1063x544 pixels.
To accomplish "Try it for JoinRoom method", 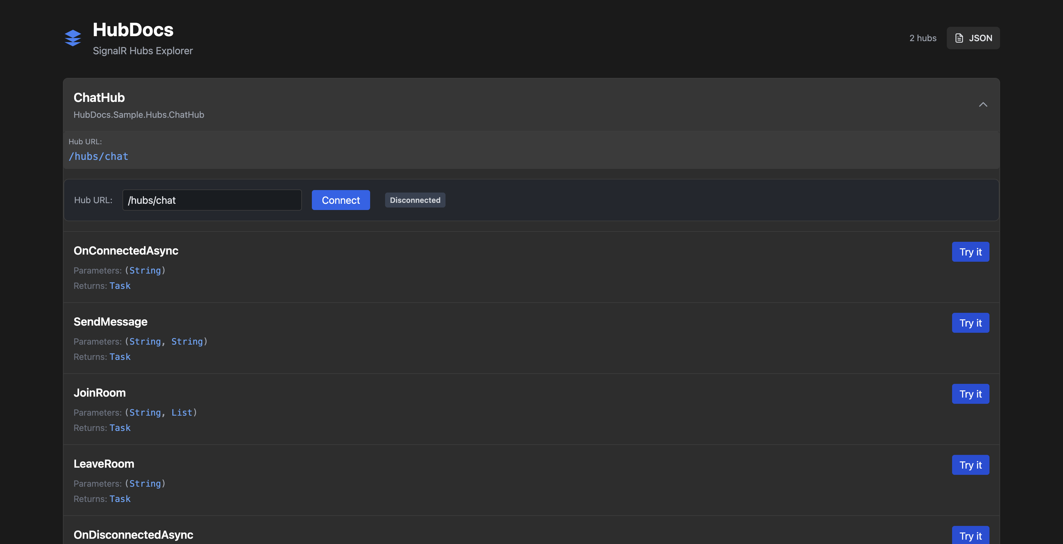I will point(970,394).
